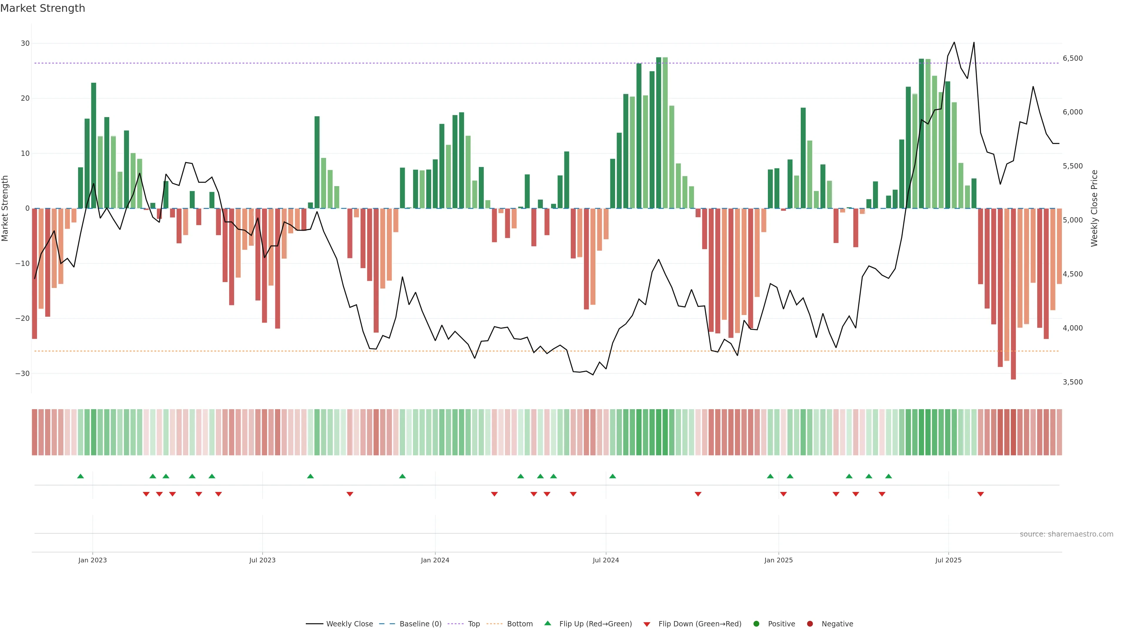Toggle the Top dotted line legend entry

click(474, 624)
